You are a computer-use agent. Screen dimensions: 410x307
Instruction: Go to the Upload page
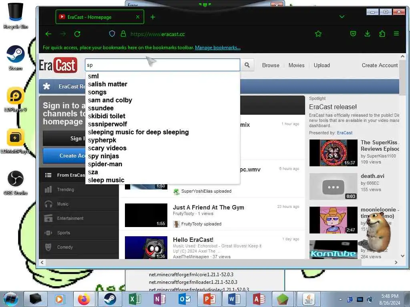[322, 65]
